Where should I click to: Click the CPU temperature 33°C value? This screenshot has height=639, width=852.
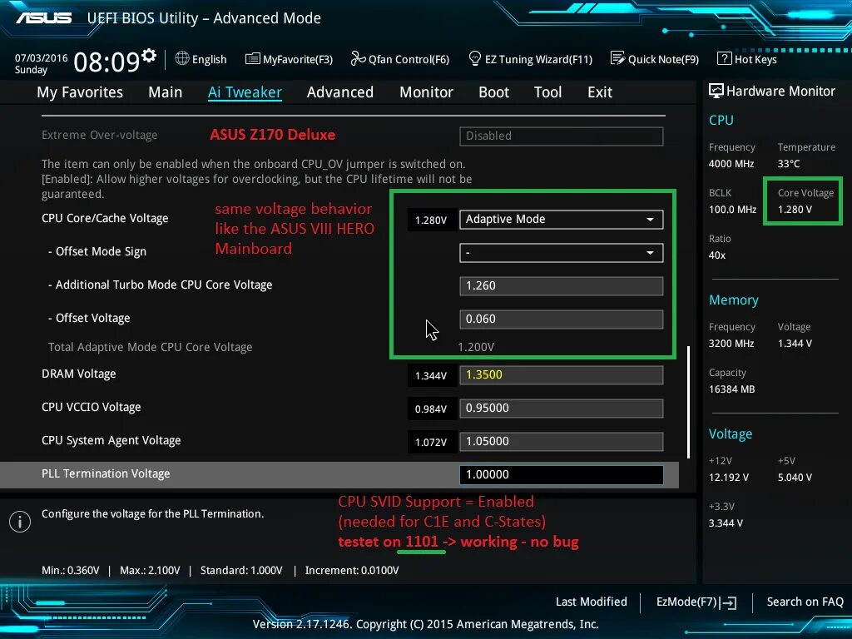[x=789, y=164]
